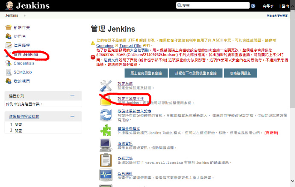Click the 登出 logout link

(285, 6)
